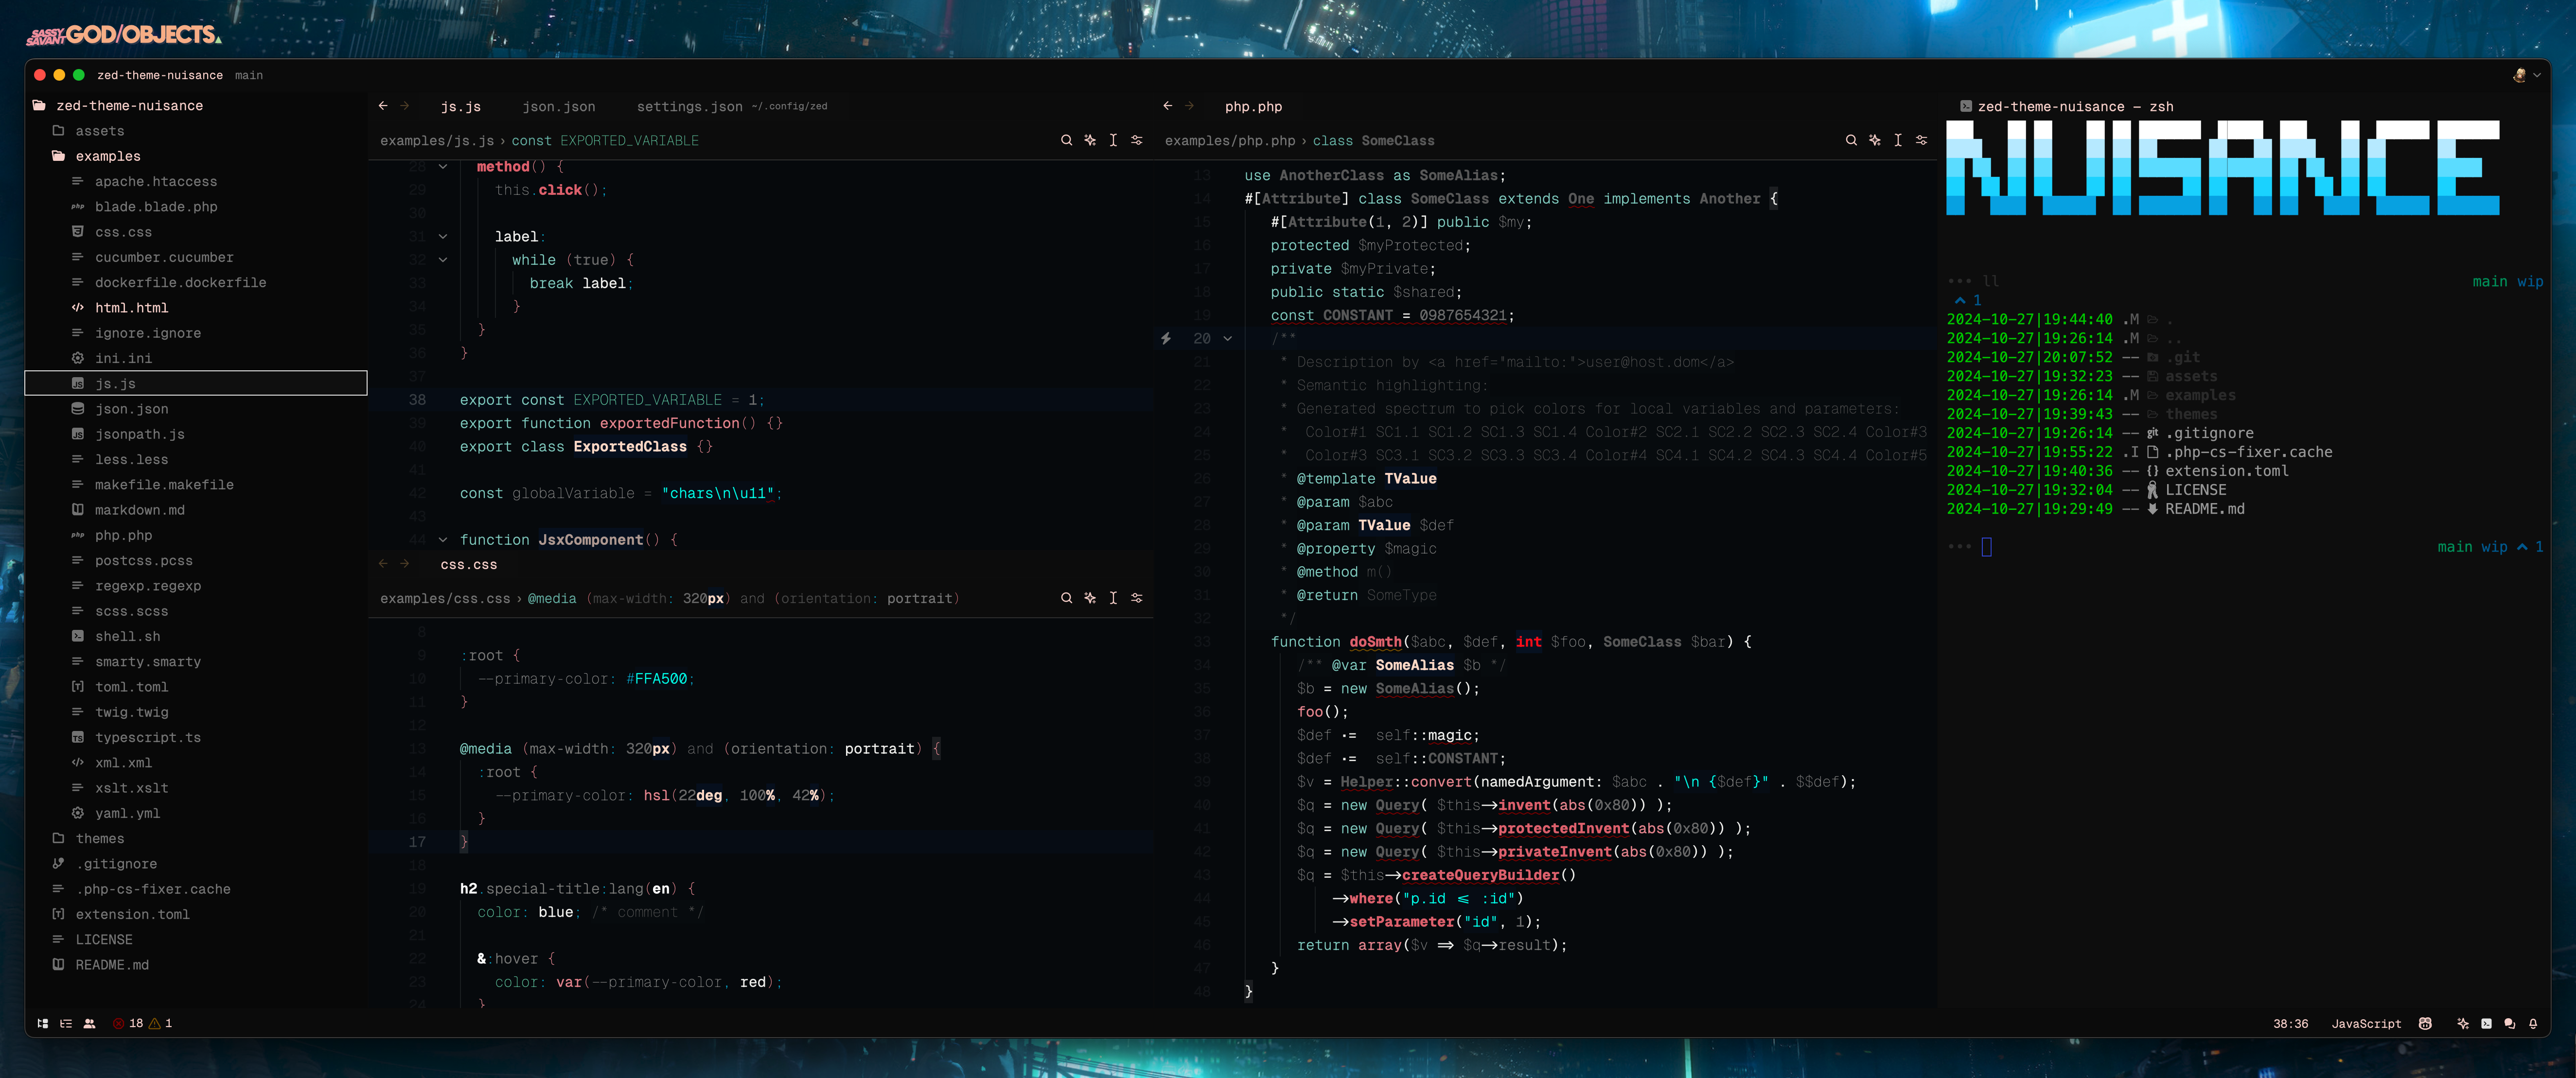Select the css.css tab

[468, 564]
